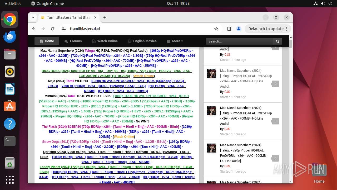Open Rhythmbox music player in dock
The height and width of the screenshot is (190, 337).
[10, 72]
